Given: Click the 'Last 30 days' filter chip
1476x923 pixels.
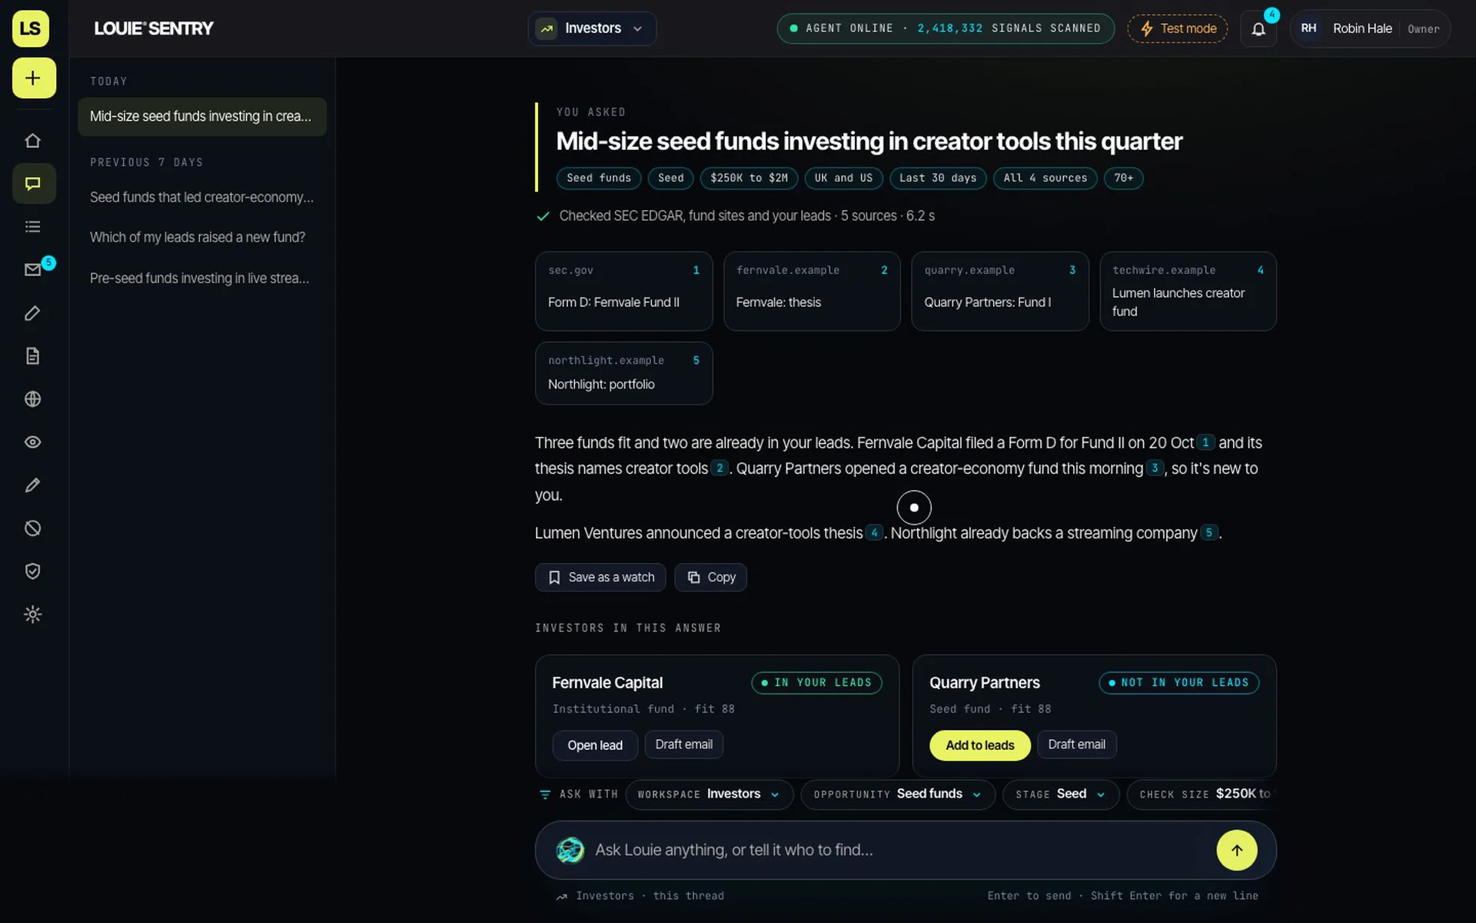Looking at the screenshot, I should pyautogui.click(x=938, y=178).
